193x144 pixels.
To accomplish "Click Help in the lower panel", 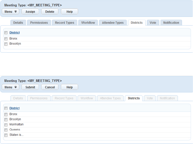I will [x=70, y=87].
